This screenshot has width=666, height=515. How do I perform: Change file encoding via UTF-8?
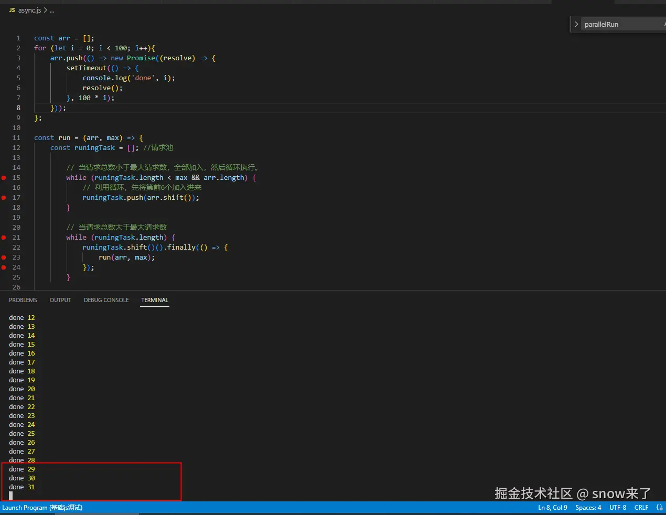click(x=618, y=508)
